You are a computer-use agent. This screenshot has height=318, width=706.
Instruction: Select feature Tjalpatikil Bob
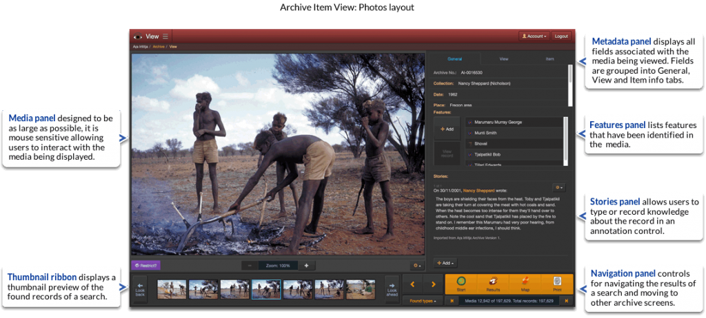click(514, 154)
